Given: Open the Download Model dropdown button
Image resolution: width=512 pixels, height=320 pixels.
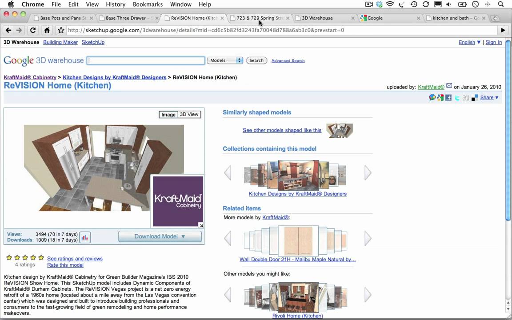Looking at the screenshot, I should (x=160, y=236).
